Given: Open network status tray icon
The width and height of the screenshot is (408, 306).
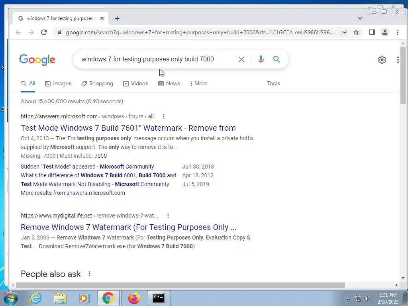Looking at the screenshot, I should pyautogui.click(x=358, y=298).
